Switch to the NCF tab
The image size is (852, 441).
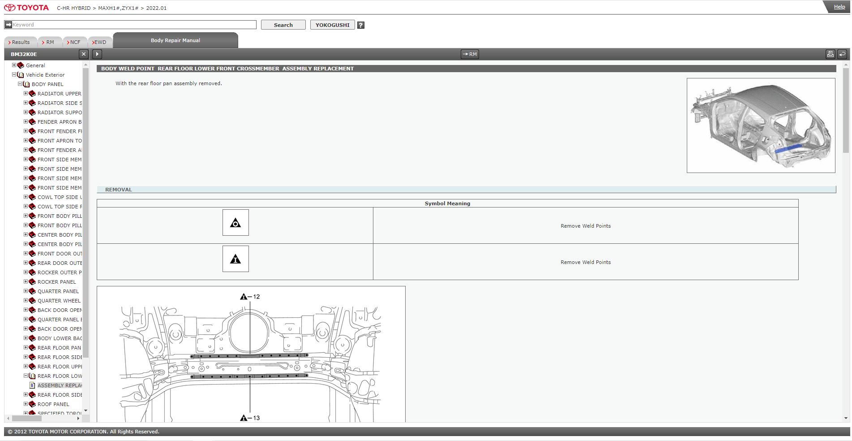coord(75,42)
